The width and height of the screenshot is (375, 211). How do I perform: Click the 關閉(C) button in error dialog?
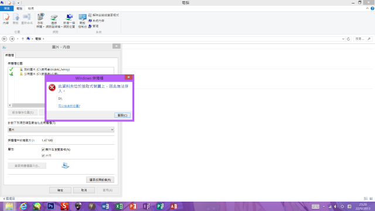122,115
